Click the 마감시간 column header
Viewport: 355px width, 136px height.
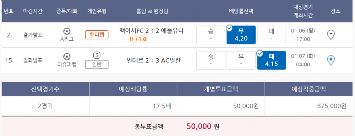point(33,11)
